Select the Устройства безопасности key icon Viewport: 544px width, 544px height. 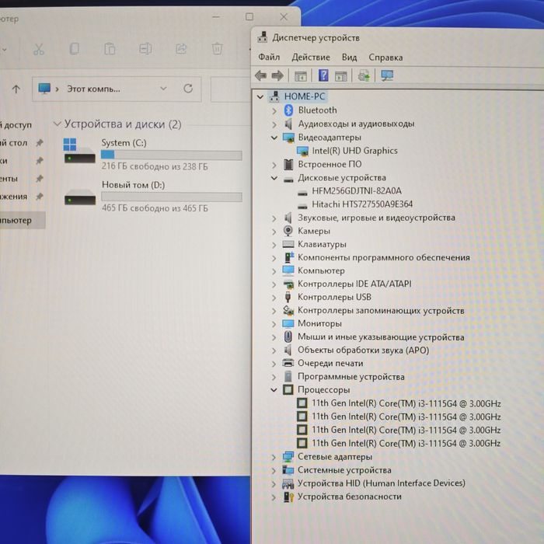[288, 497]
